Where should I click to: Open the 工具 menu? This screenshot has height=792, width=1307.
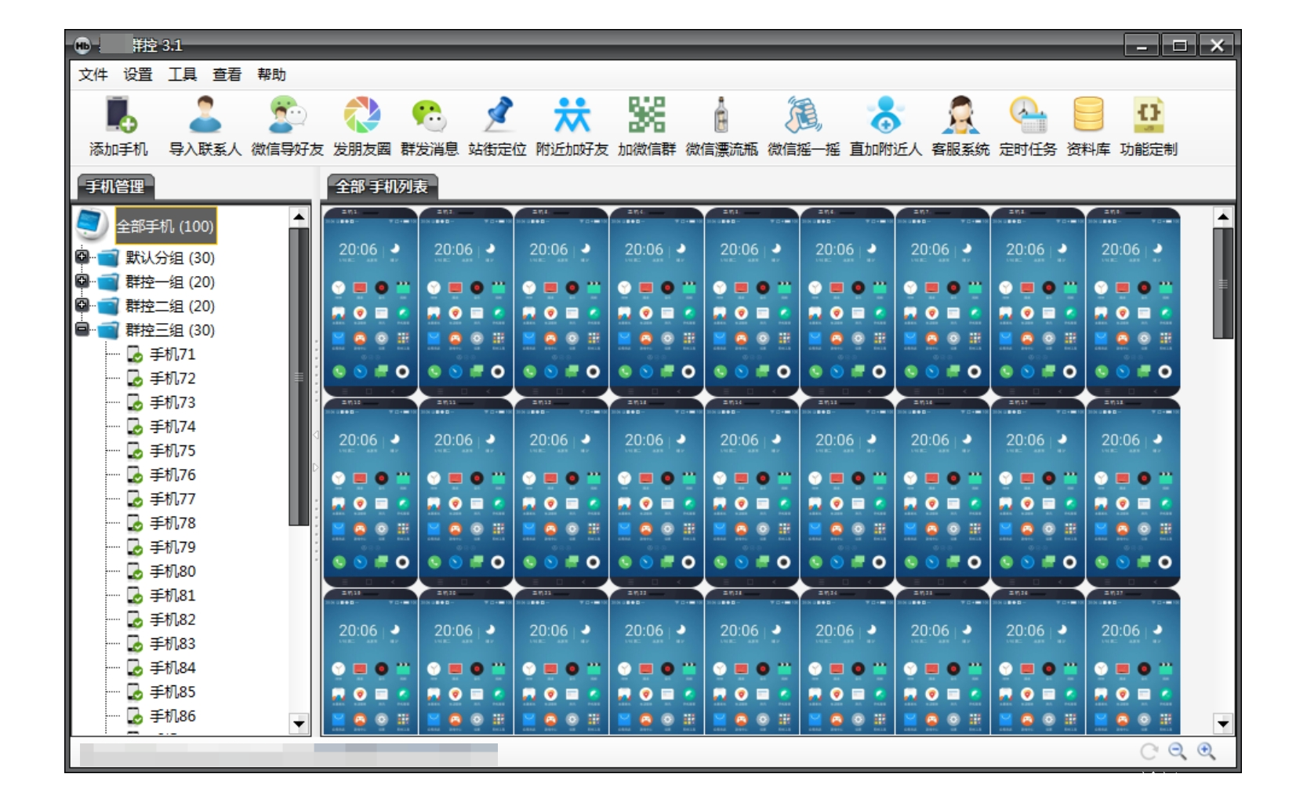tap(182, 74)
